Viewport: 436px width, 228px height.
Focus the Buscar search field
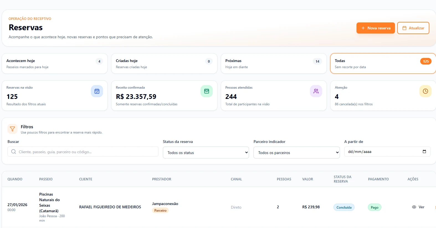(x=83, y=152)
